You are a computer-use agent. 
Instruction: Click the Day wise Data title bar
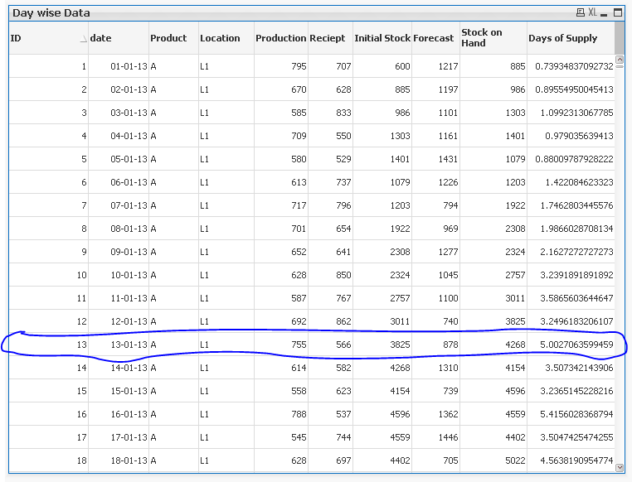[249, 12]
